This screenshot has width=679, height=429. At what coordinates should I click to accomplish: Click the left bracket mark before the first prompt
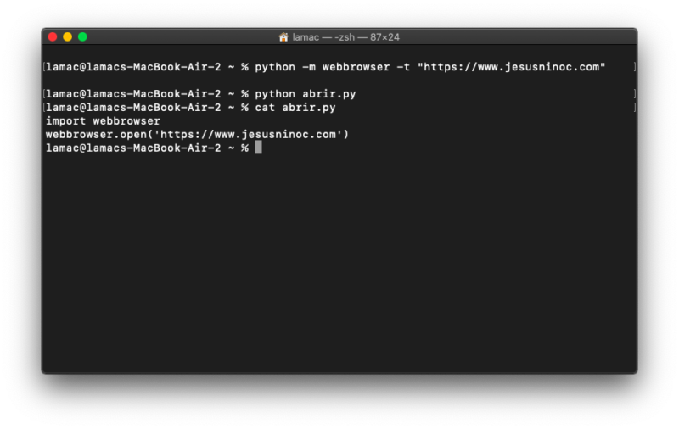(x=43, y=67)
